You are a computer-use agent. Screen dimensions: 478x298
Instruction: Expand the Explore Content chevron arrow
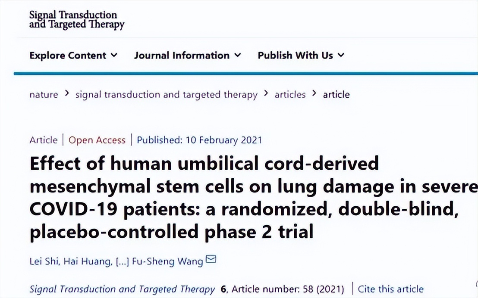click(x=114, y=55)
